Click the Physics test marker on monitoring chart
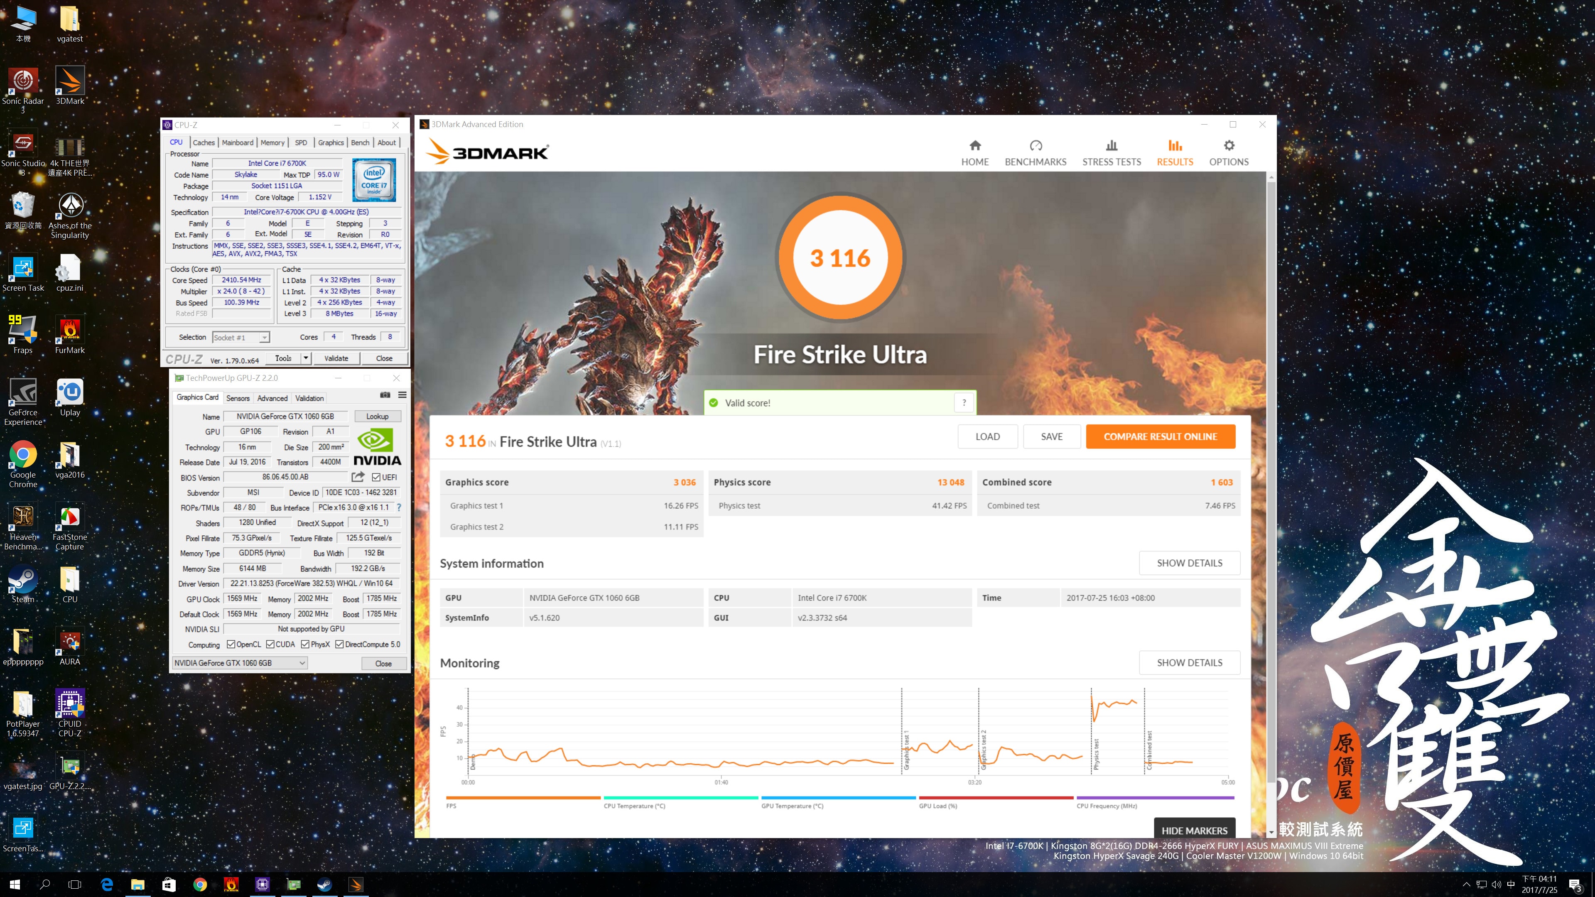This screenshot has width=1595, height=897. (x=1095, y=754)
